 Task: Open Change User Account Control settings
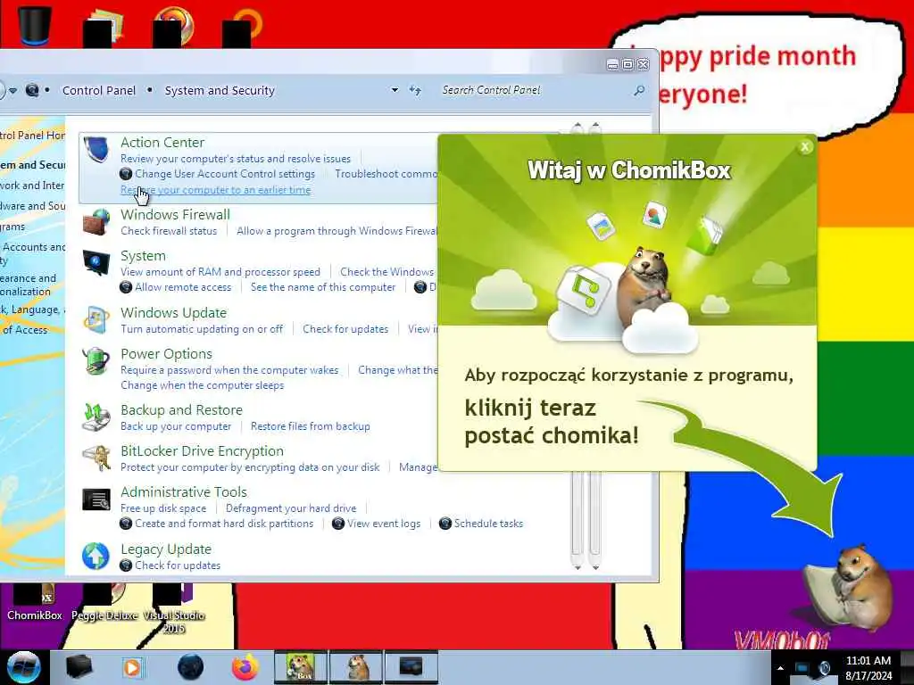[x=224, y=174]
